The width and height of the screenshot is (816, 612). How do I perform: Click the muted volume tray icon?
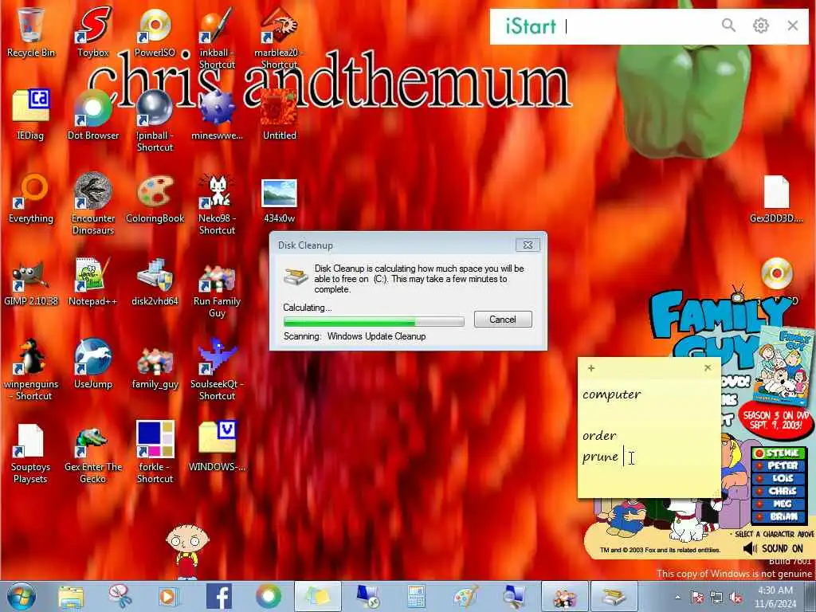point(736,598)
